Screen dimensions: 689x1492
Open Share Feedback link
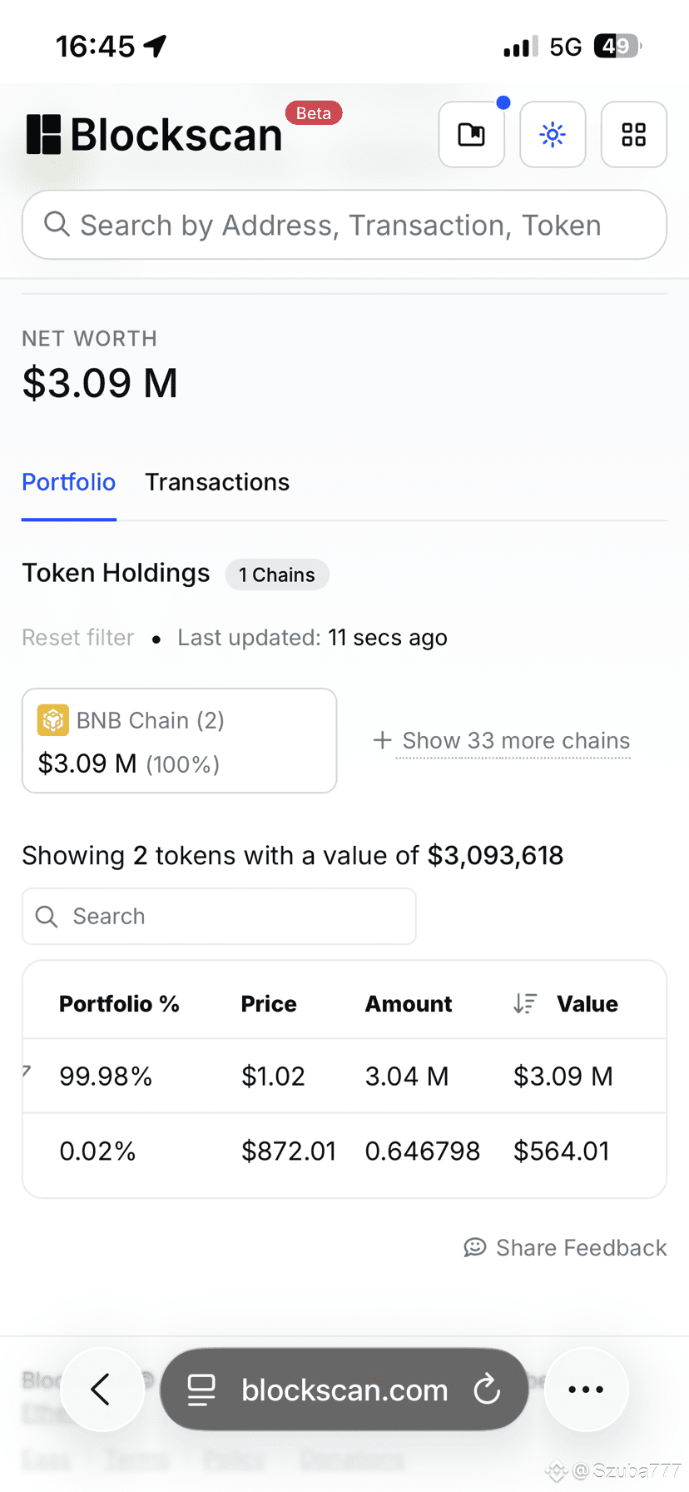coord(566,1247)
